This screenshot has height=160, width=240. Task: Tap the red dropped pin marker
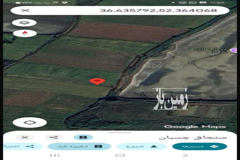point(97,82)
